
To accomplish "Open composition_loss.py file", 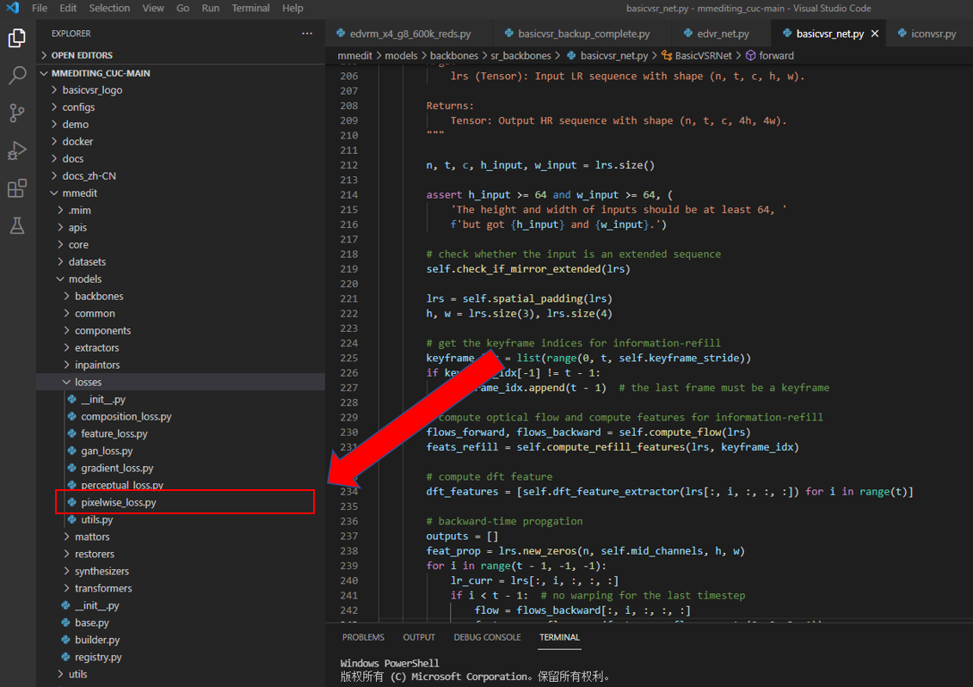I will [x=181, y=417].
